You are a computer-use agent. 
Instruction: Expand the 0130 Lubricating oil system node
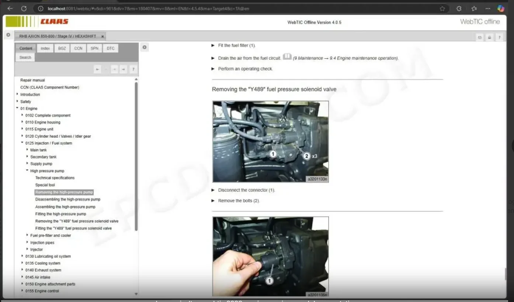[x=22, y=256]
